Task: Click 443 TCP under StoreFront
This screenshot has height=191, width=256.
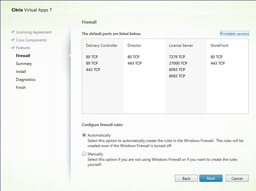Action: tap(217, 63)
